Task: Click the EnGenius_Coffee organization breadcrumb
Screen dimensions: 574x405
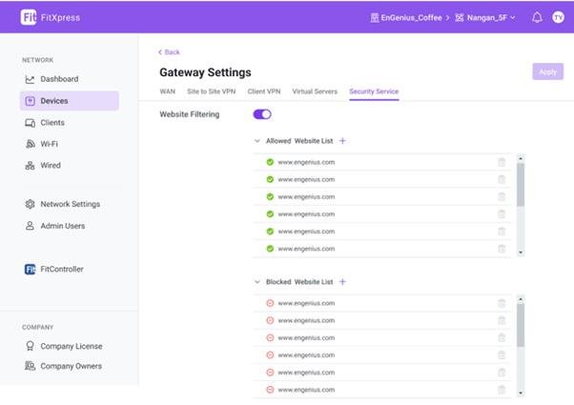Action: tap(406, 17)
